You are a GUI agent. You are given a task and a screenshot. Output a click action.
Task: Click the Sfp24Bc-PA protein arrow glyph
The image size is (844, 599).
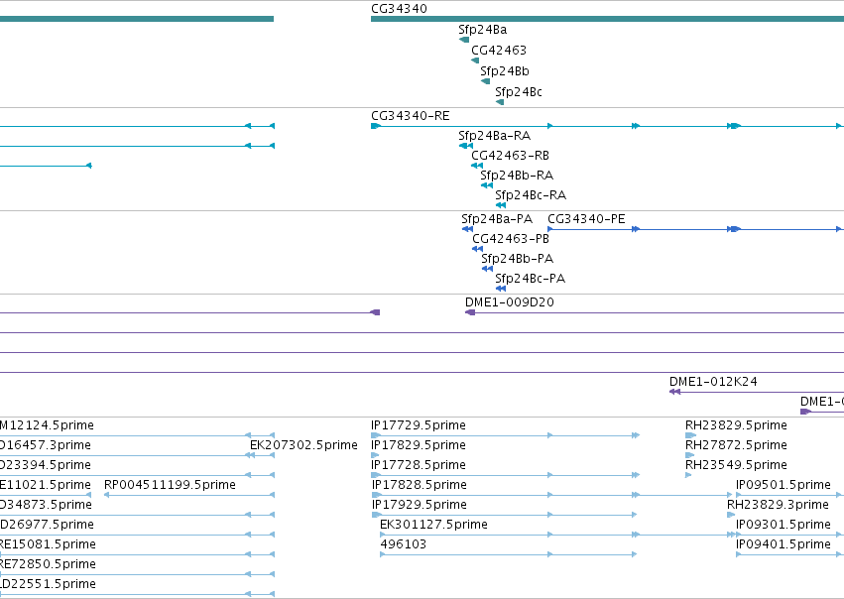pos(501,289)
